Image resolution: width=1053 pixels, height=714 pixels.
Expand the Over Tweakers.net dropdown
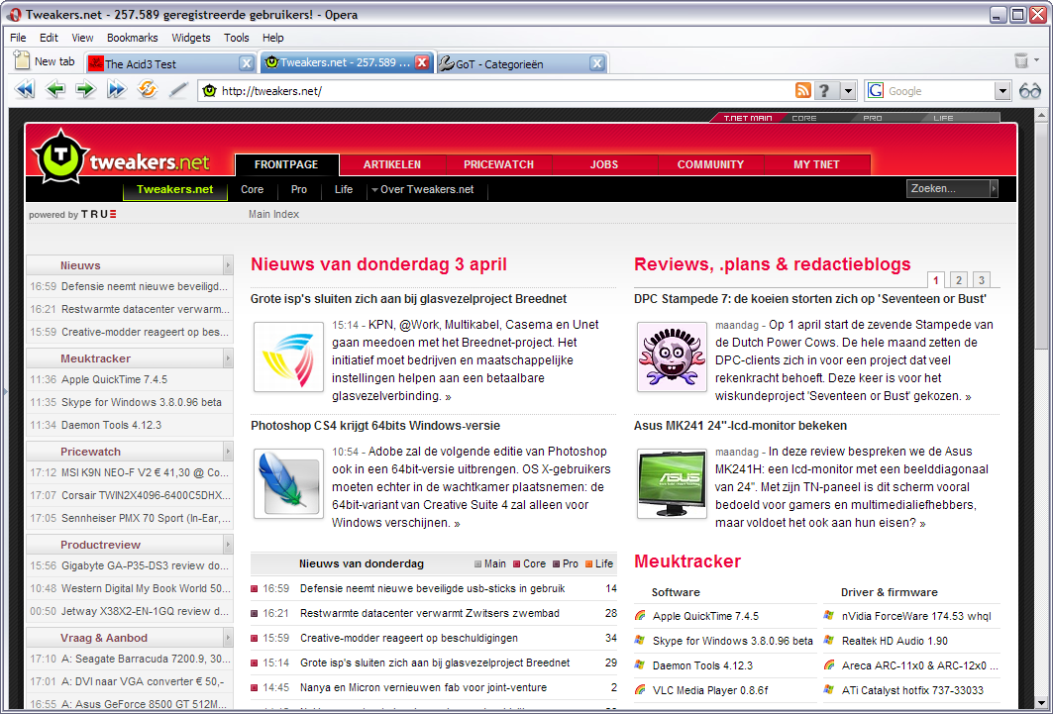click(422, 189)
